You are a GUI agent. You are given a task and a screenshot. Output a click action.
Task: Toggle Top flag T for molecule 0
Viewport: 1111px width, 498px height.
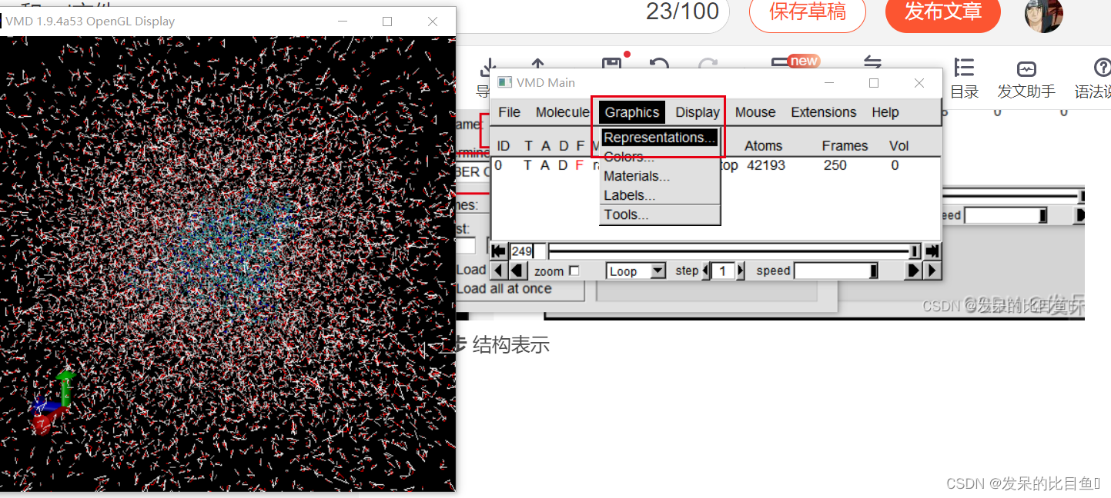point(528,165)
